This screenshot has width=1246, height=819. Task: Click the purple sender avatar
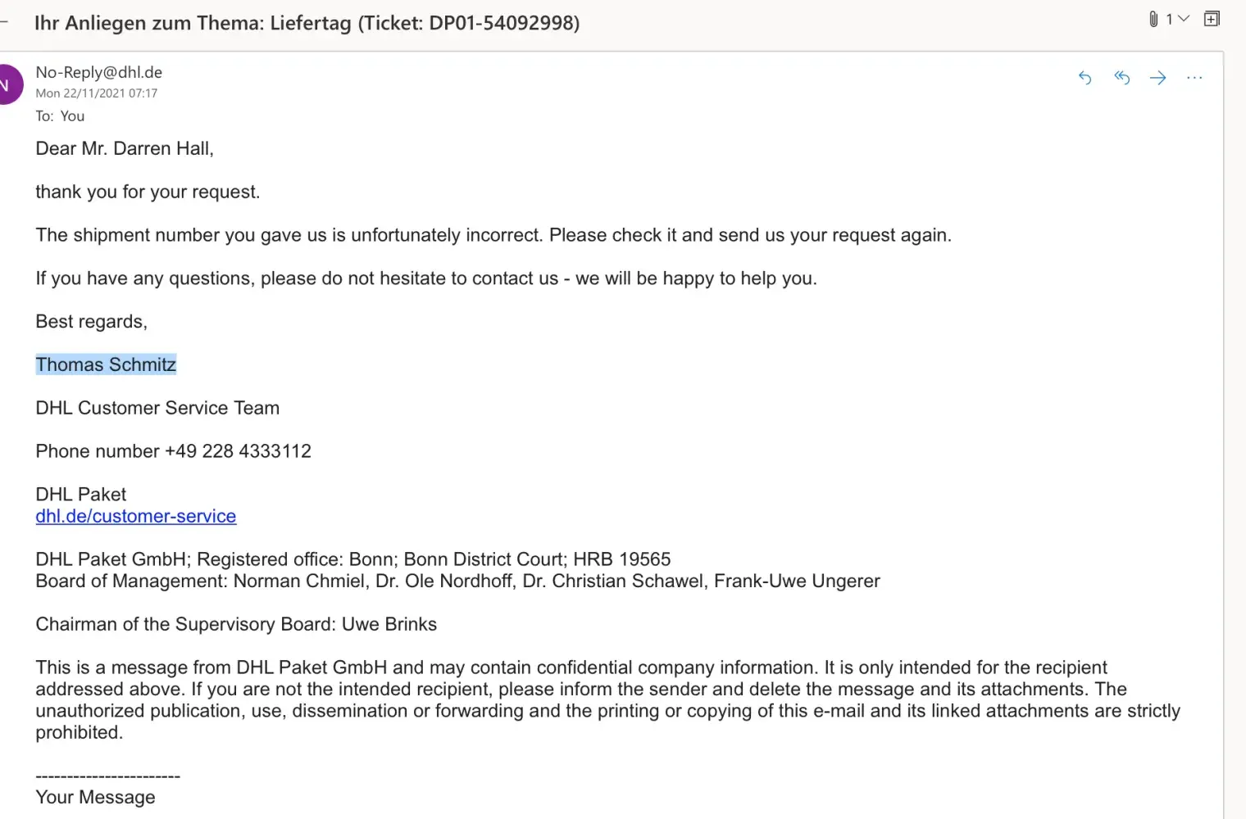click(x=8, y=84)
